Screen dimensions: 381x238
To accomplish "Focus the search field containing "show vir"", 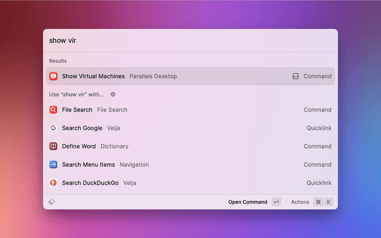I will (x=179, y=40).
